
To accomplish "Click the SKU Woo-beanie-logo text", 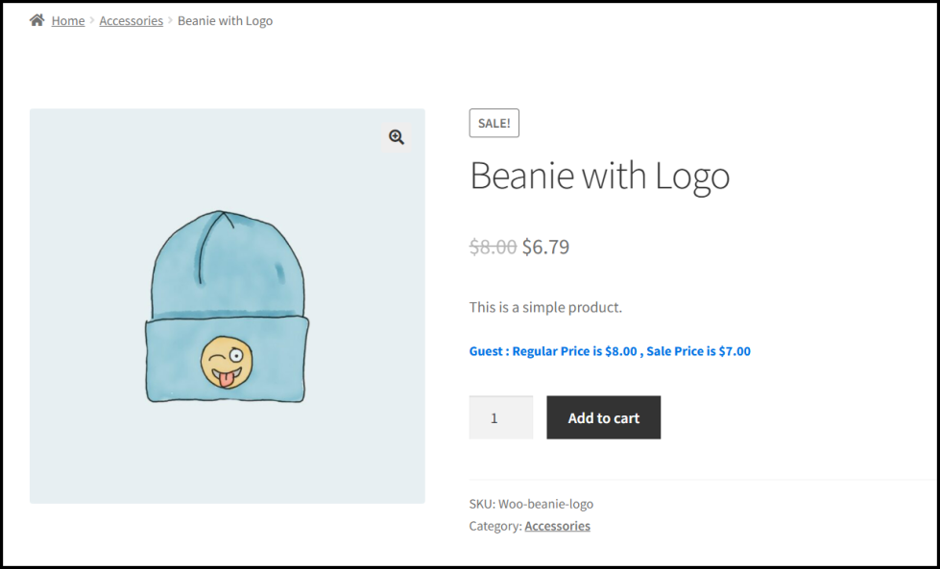I will (x=531, y=504).
